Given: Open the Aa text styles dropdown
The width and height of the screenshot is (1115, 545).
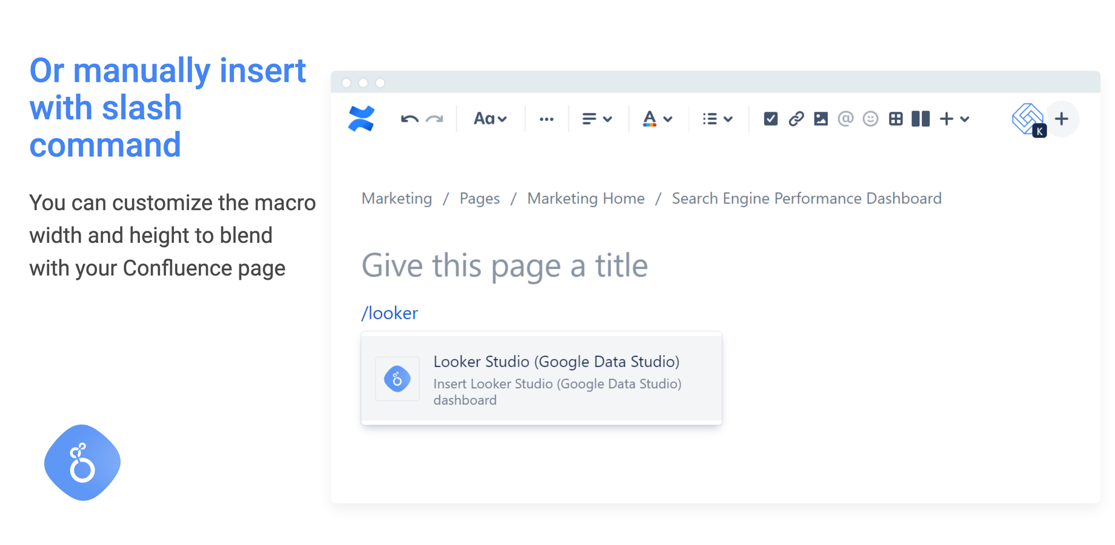Looking at the screenshot, I should 490,119.
